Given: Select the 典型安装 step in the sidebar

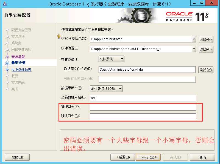Looking at the screenshot, I should (x=18, y=63).
